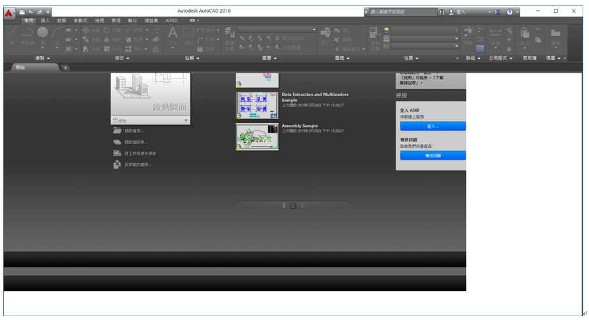Open the Assembly Sample drawing thumbnail
Viewport: 589px width, 320px height.
pos(257,136)
